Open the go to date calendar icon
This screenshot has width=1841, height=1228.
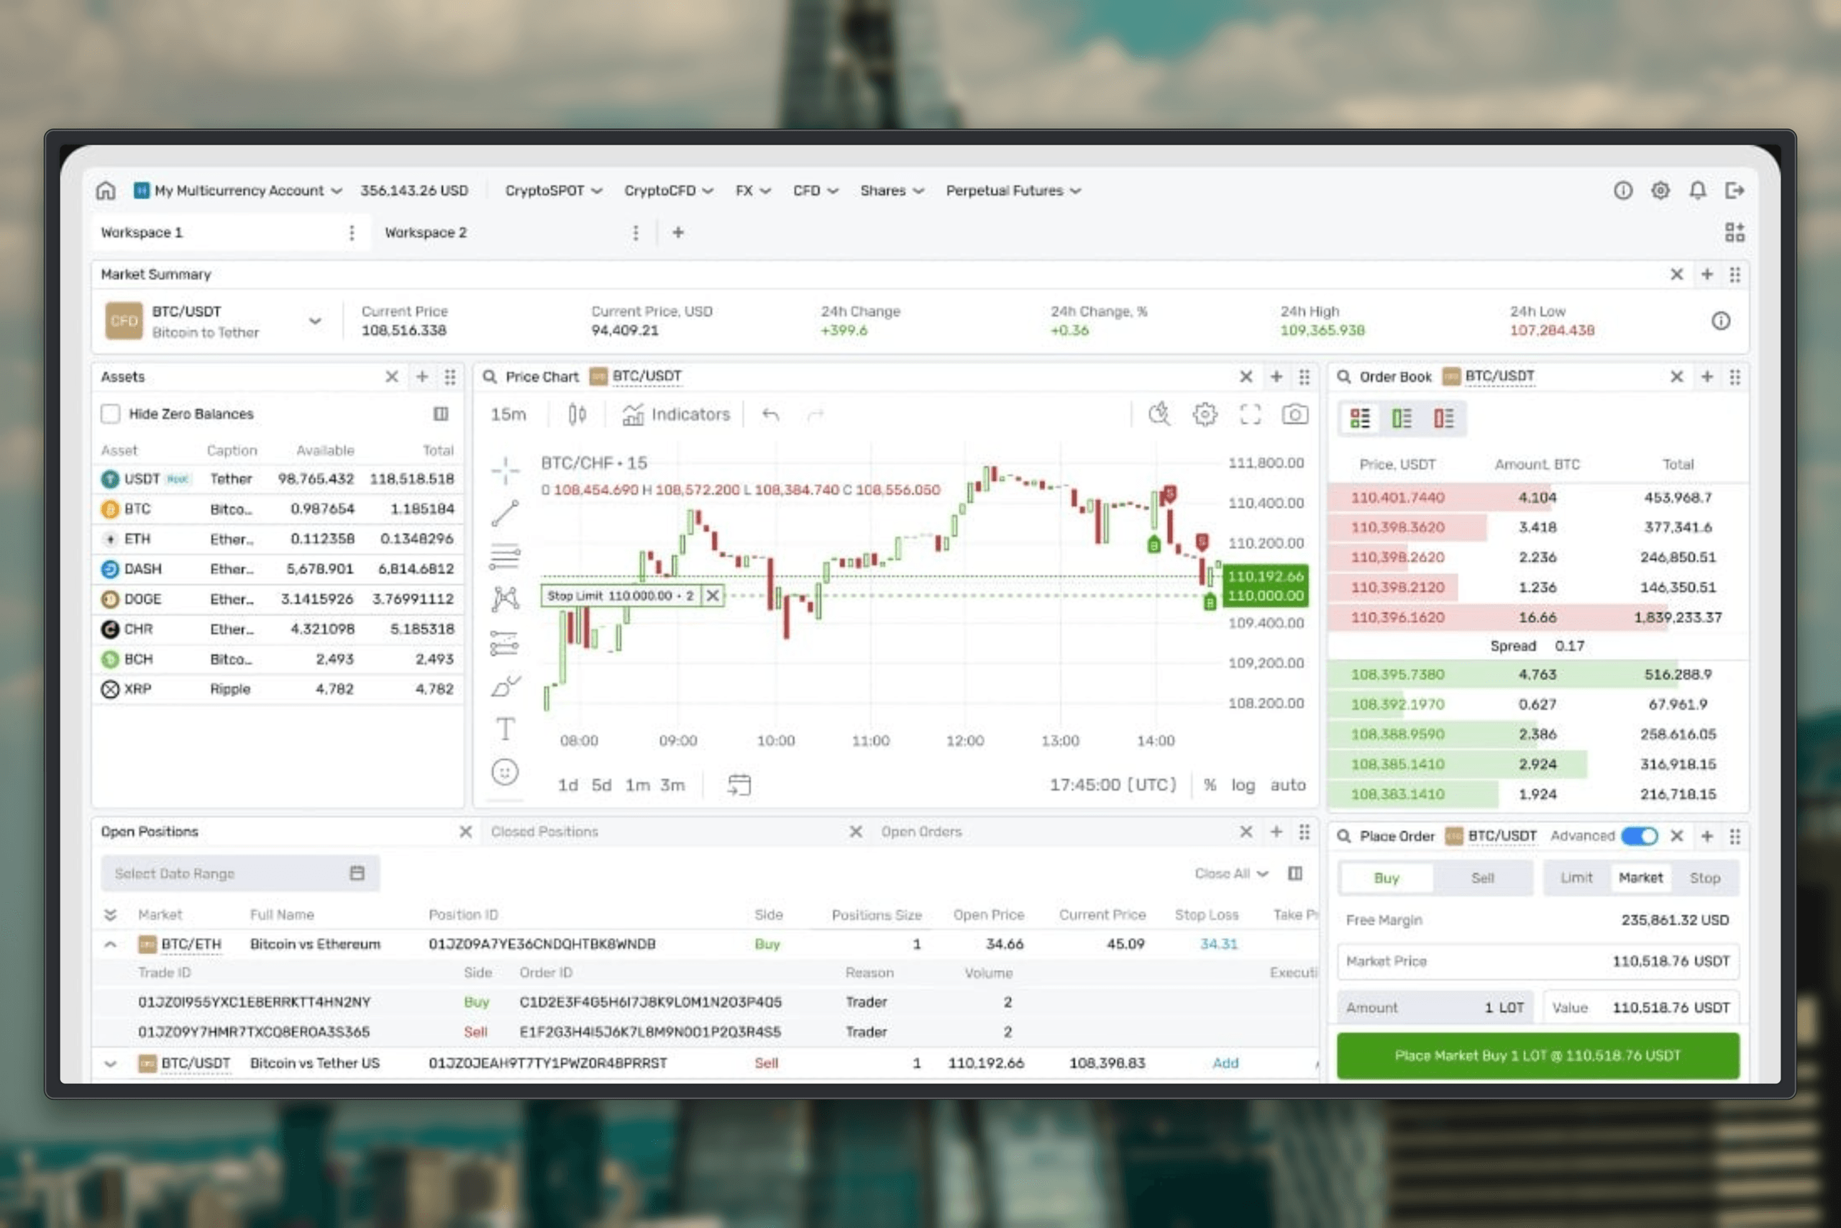pyautogui.click(x=739, y=785)
